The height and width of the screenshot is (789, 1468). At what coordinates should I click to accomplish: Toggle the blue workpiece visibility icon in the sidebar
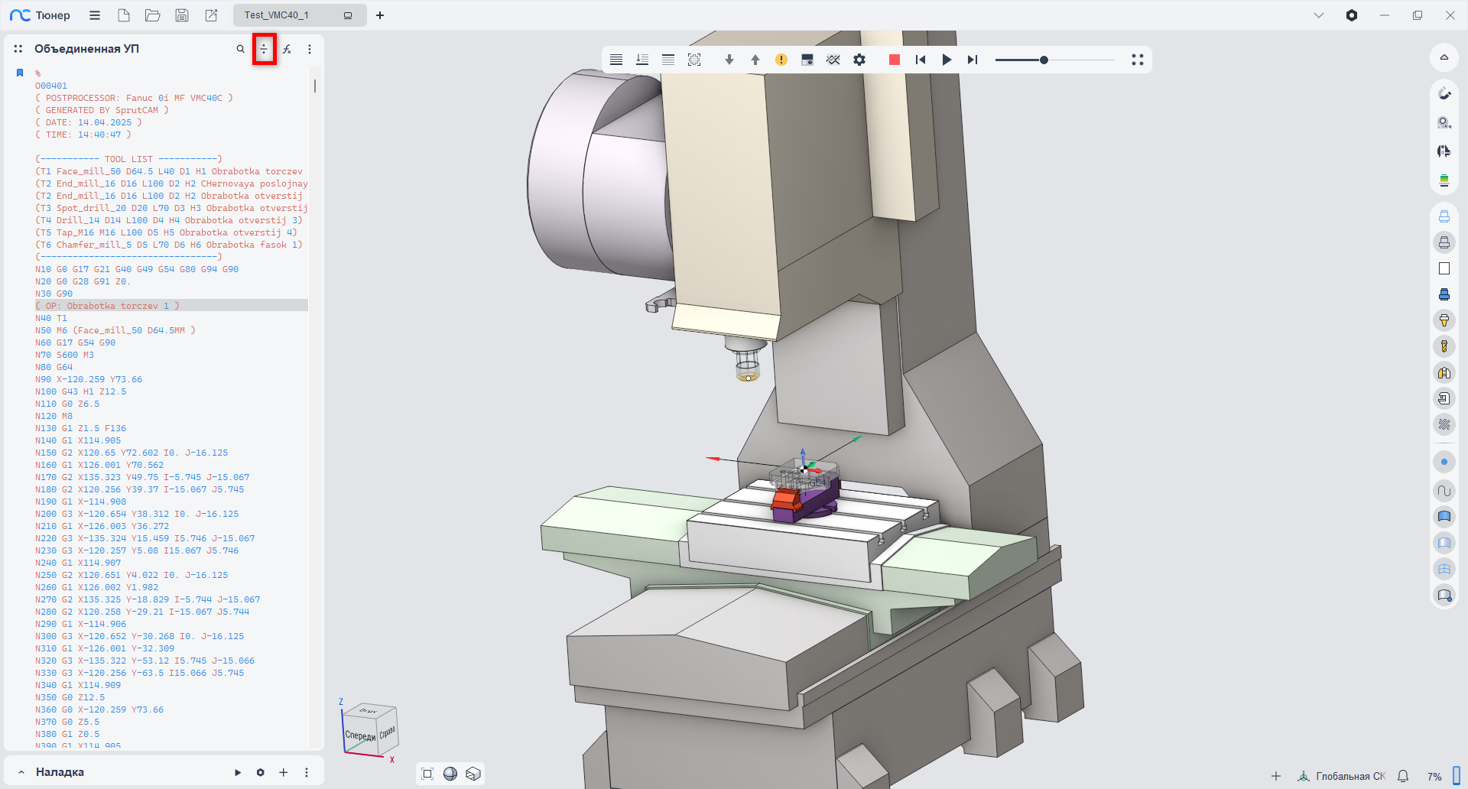click(x=1444, y=294)
